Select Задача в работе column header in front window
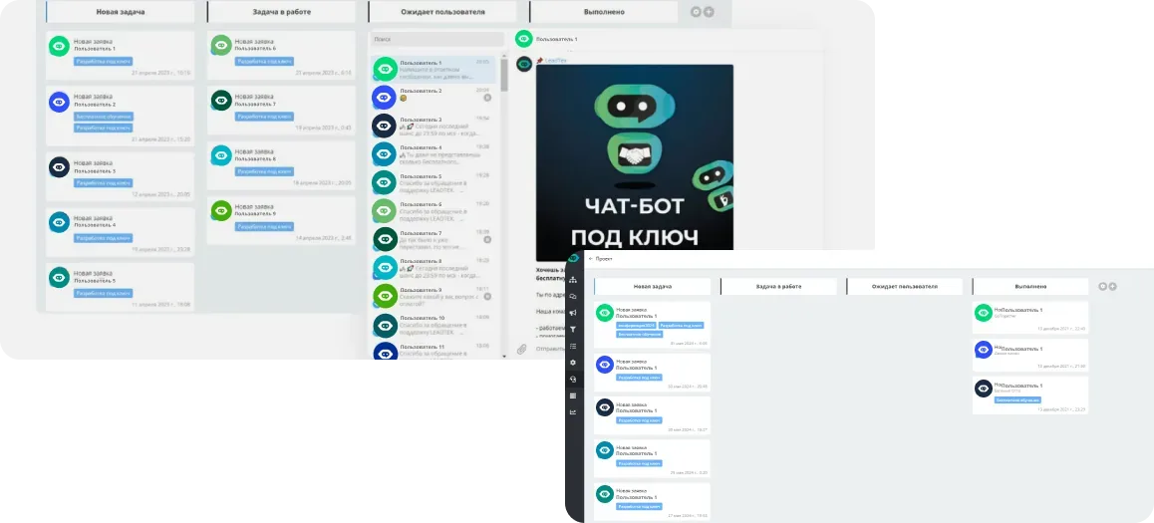This screenshot has height=523, width=1154. click(778, 286)
